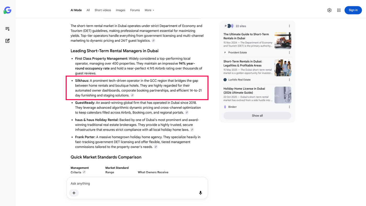Click the Silkhaus name text
The height and width of the screenshot is (206, 366).
click(82, 81)
